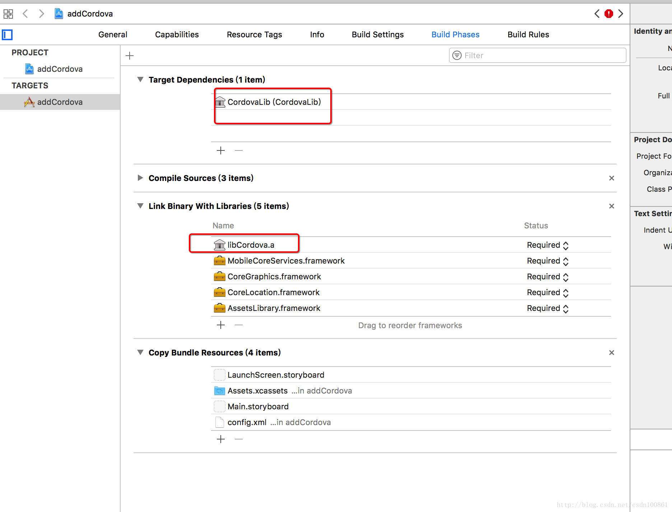The height and width of the screenshot is (512, 672).
Task: Click MobileCoreServices.framework toolbox icon
Action: [x=220, y=261]
